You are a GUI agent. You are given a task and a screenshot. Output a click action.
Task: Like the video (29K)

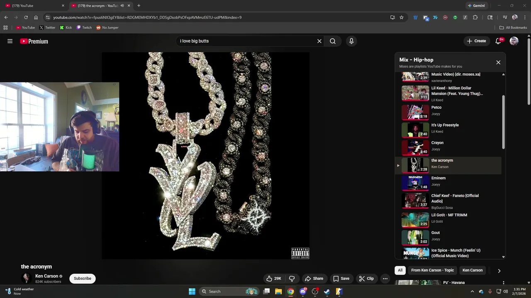point(274,279)
